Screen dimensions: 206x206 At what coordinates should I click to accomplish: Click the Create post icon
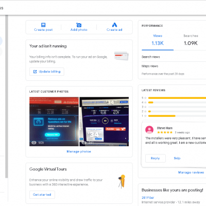43,25
